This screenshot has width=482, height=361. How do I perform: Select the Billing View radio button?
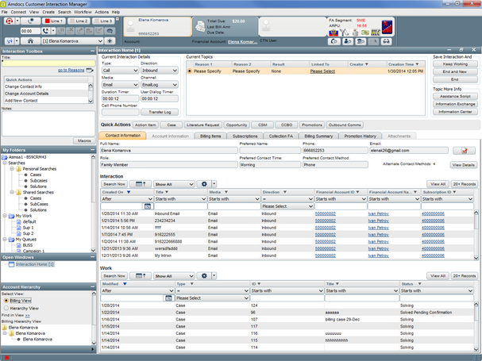pyautogui.click(x=6, y=301)
